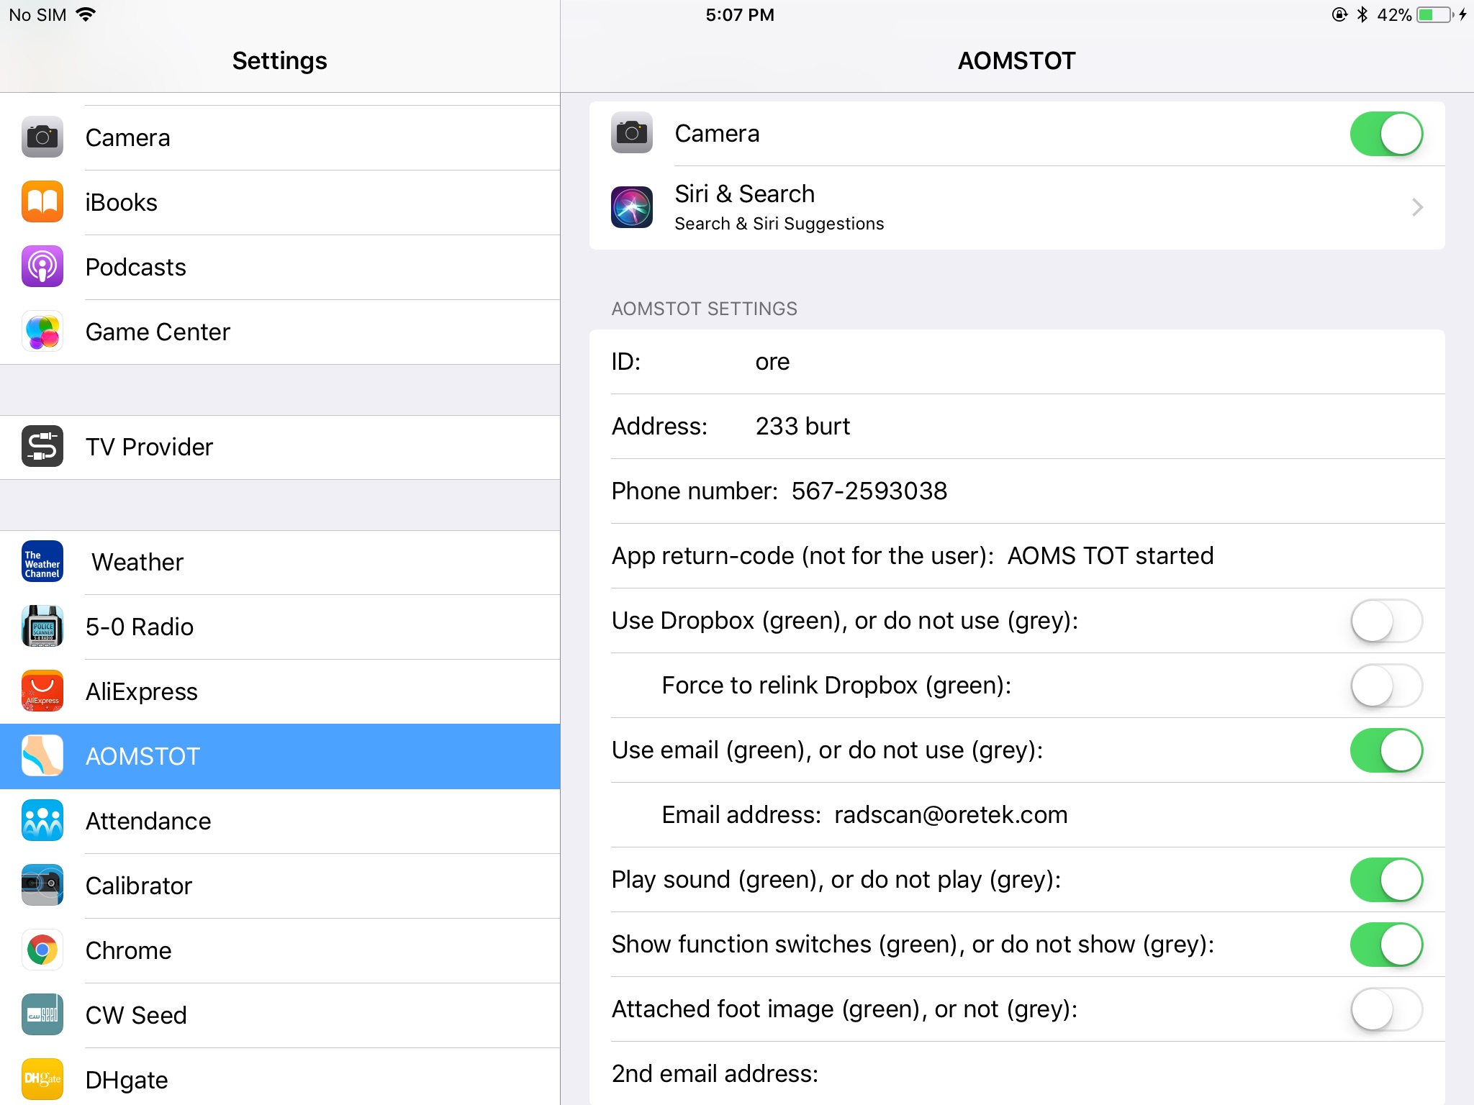Tap the AliExpress icon
The height and width of the screenshot is (1105, 1474).
42,691
